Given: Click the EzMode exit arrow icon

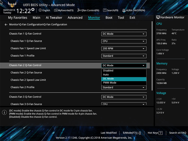Looking at the screenshot, I should pyautogui.click(x=139, y=133).
